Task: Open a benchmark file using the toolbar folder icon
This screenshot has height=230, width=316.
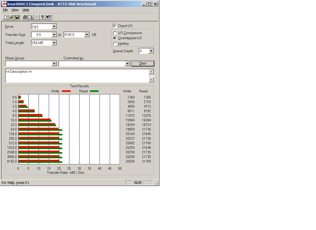Action: click(11, 17)
